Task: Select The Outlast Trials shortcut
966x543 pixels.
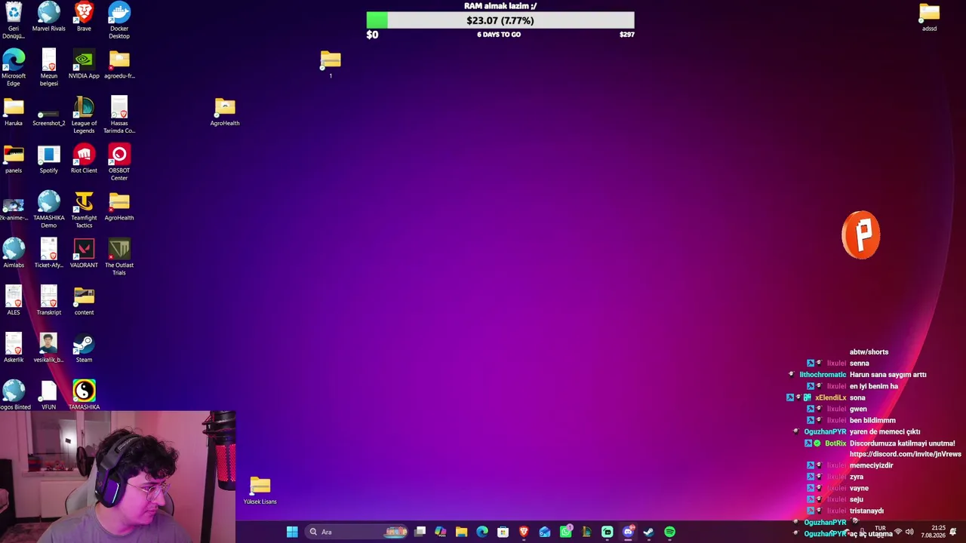Action: pyautogui.click(x=119, y=257)
